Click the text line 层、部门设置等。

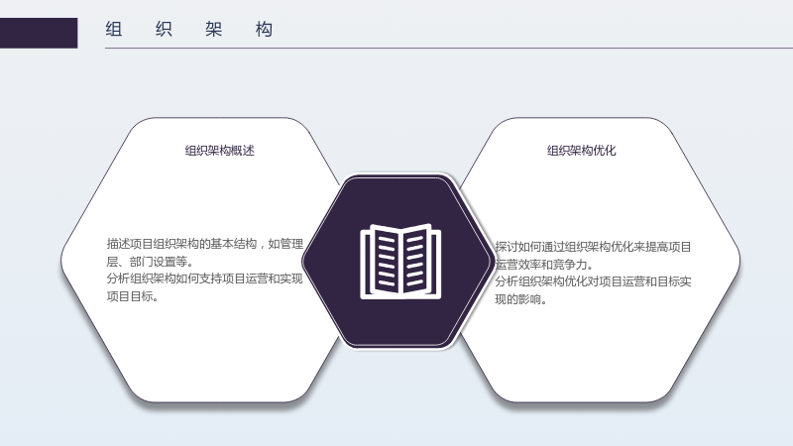point(150,262)
